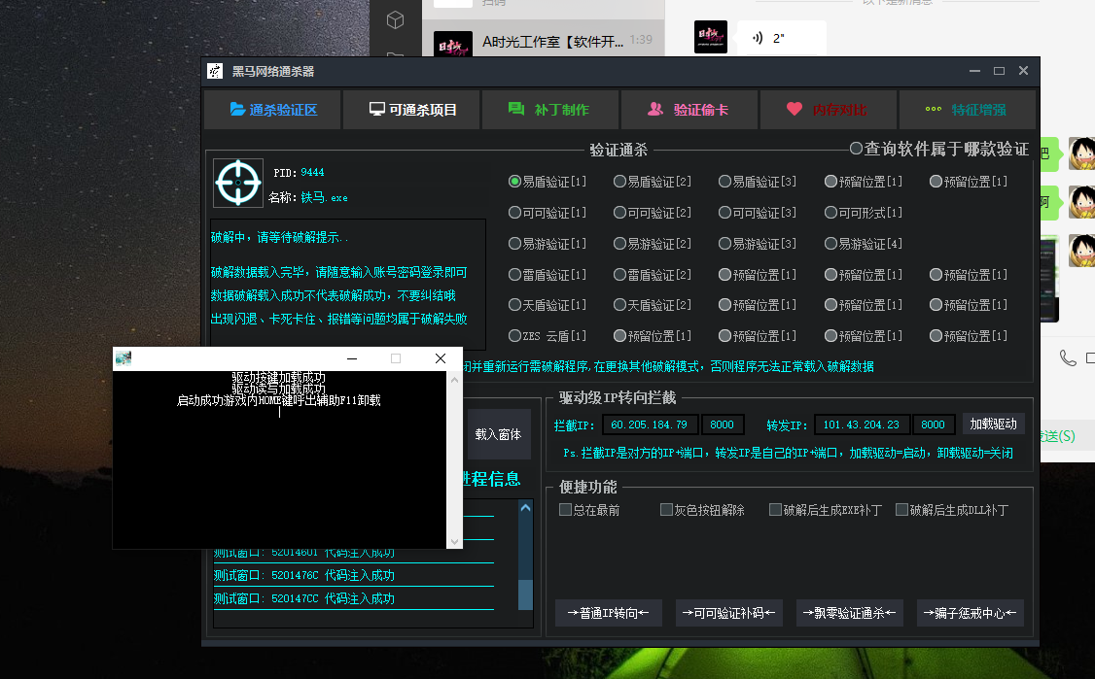Click the WeChat phone call icon
This screenshot has width=1095, height=679.
pyautogui.click(x=1068, y=358)
